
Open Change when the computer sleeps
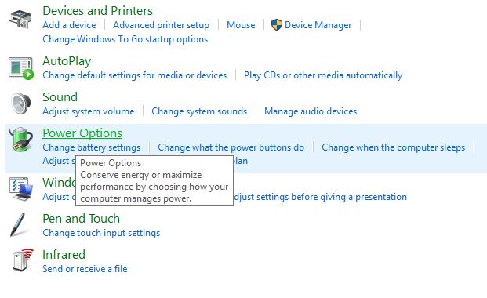tap(393, 147)
